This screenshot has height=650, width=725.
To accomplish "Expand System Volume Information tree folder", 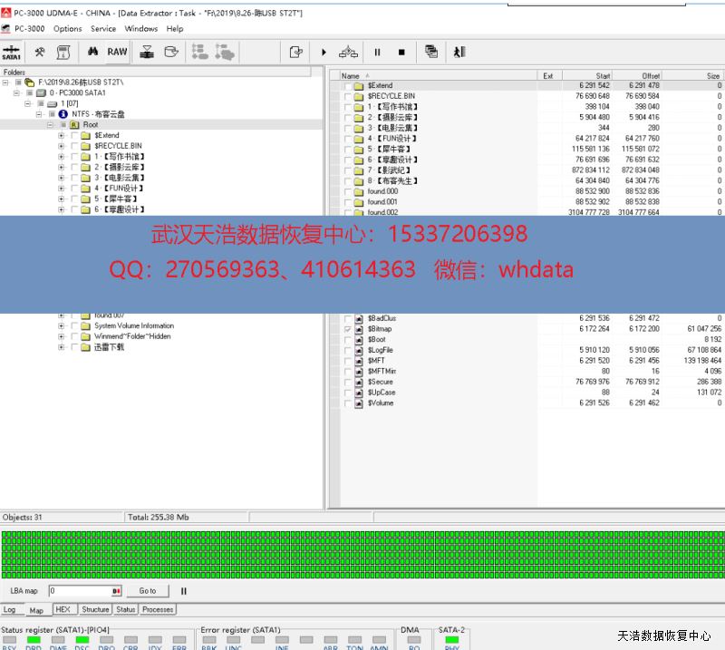I will click(62, 325).
